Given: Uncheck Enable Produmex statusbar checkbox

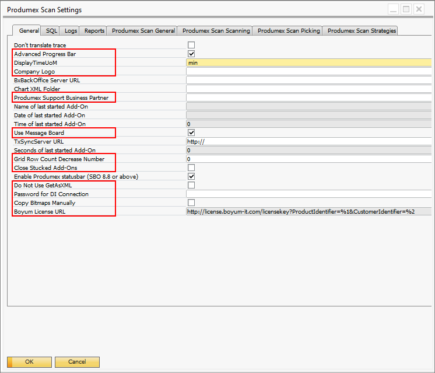Looking at the screenshot, I should coord(191,176).
